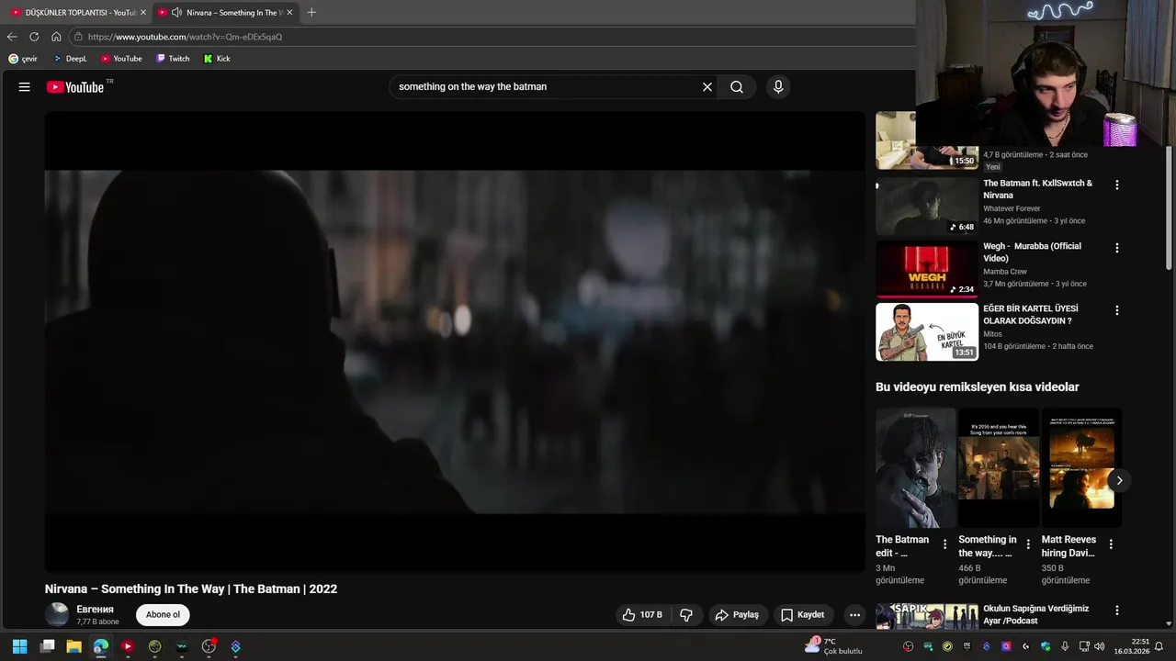
Task: Like the video showing 107 B likes
Action: tap(642, 614)
